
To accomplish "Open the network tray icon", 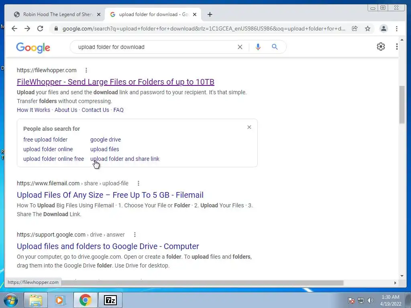I will point(361,300).
